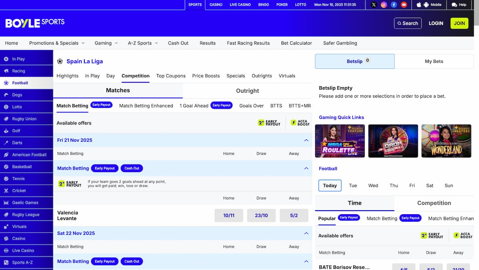The image size is (479, 270).
Task: Click Acca Boost offer icon in main panel
Action: [x=300, y=123]
